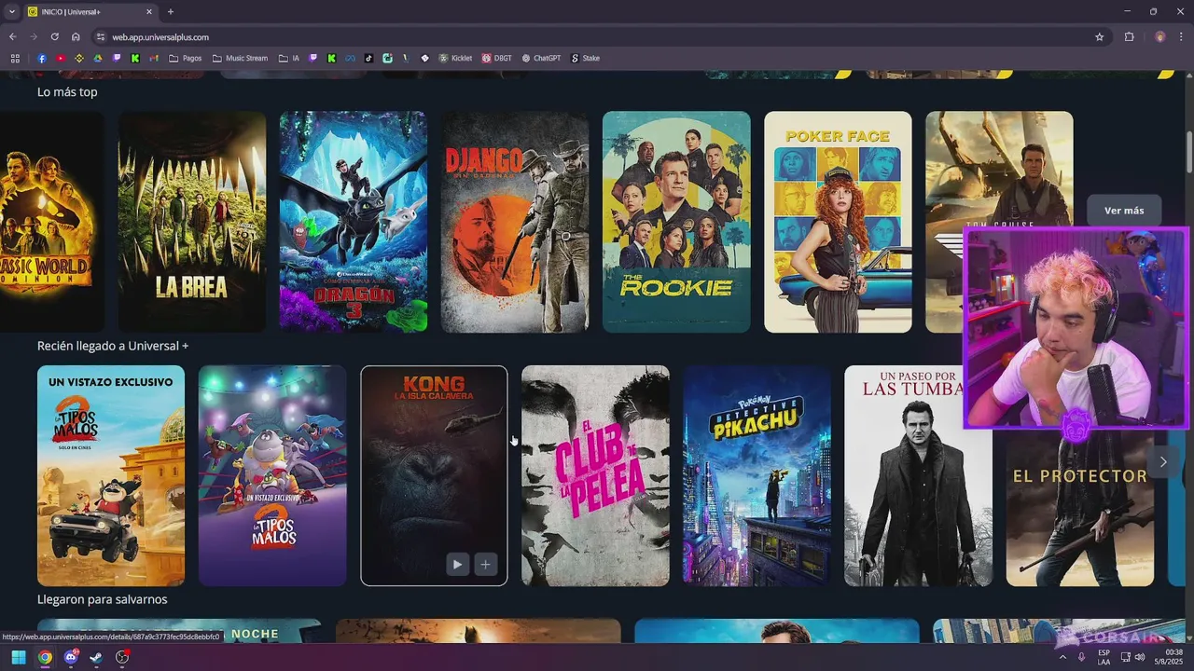Viewport: 1194px width, 671px height.
Task: Expand the system tray hidden icons chevron
Action: (1062, 657)
